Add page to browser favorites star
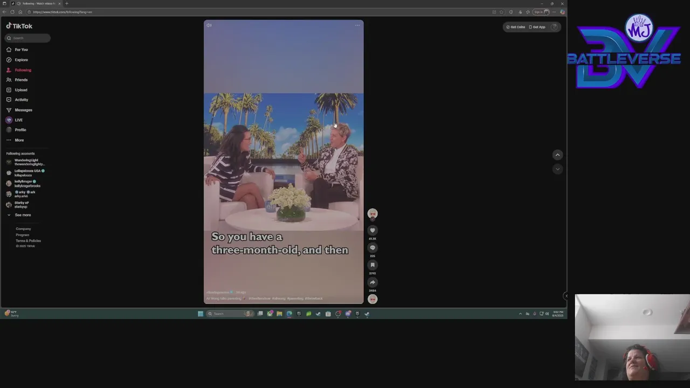 (x=502, y=12)
